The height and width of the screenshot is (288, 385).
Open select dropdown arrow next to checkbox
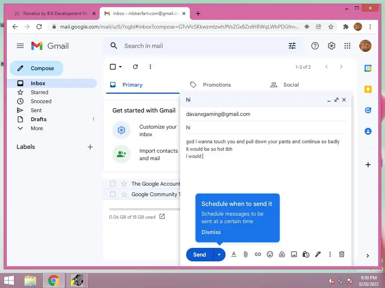point(120,67)
